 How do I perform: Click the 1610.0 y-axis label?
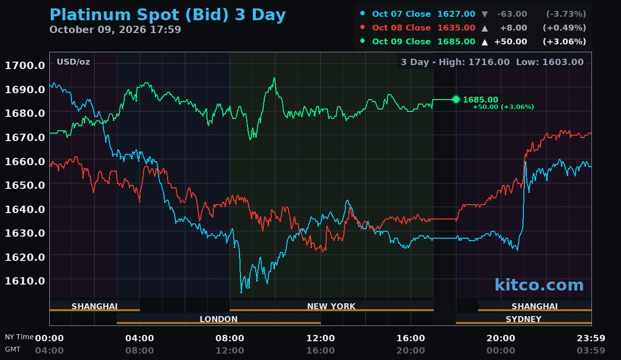[25, 281]
